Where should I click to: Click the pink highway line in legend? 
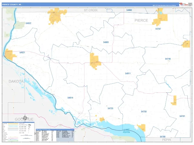coord(13,138)
